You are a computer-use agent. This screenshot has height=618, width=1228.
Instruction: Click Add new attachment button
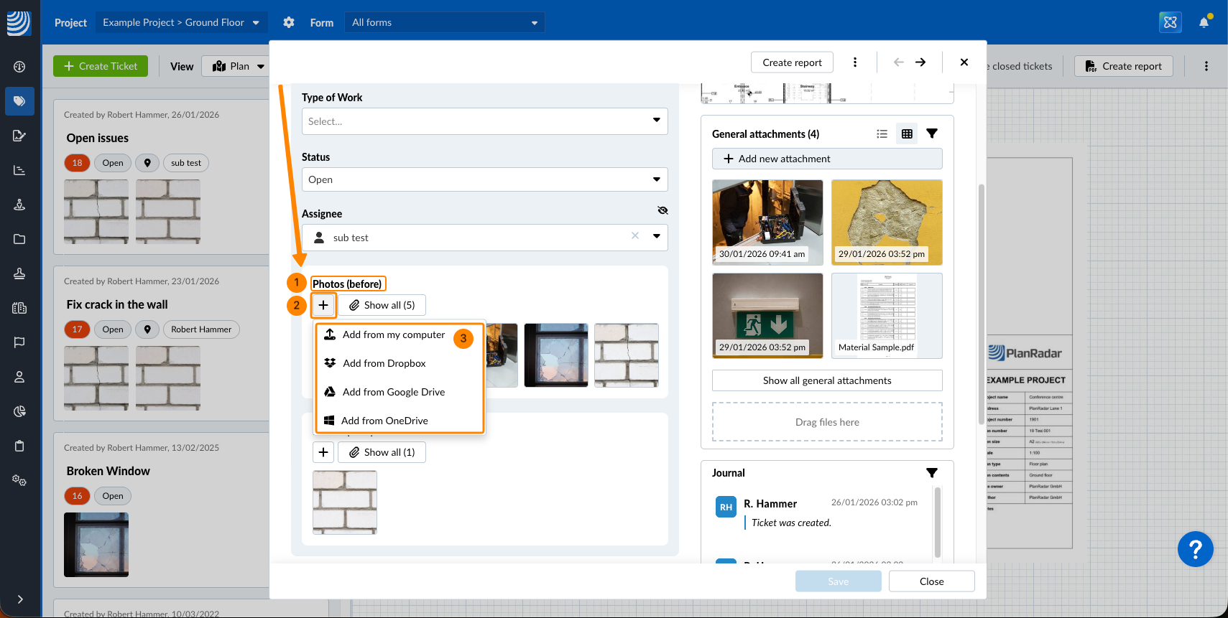[827, 159]
